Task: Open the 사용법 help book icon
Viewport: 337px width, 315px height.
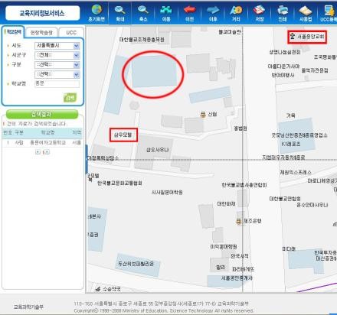Action: 306,13
